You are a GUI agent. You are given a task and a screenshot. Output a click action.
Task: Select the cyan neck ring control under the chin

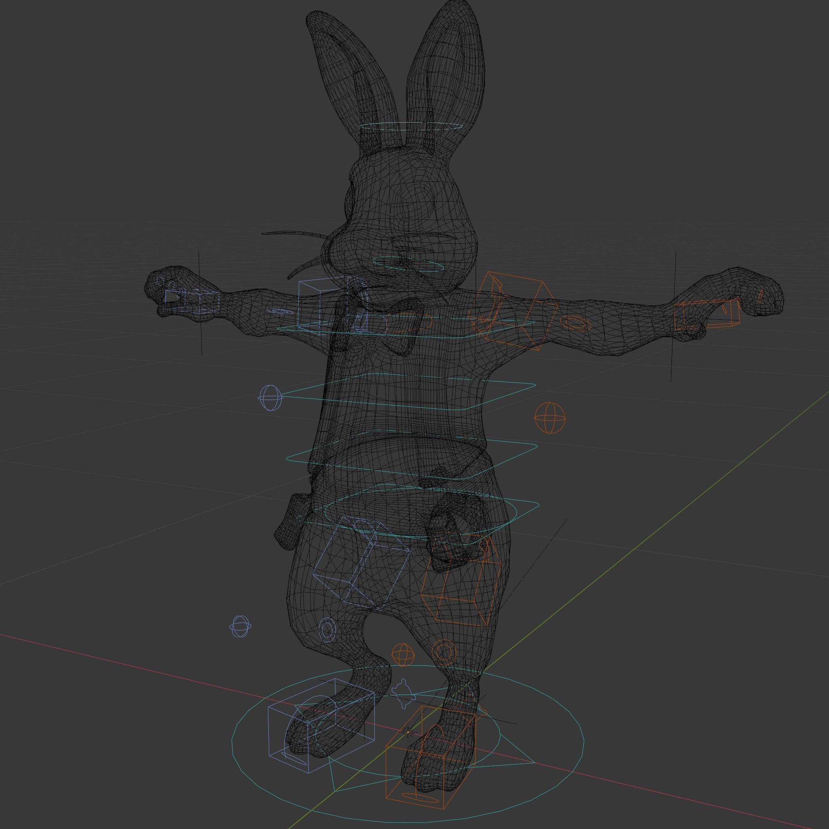408,264
